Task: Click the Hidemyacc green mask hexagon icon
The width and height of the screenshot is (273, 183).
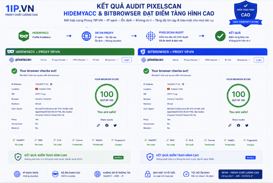Action: tap(24, 36)
